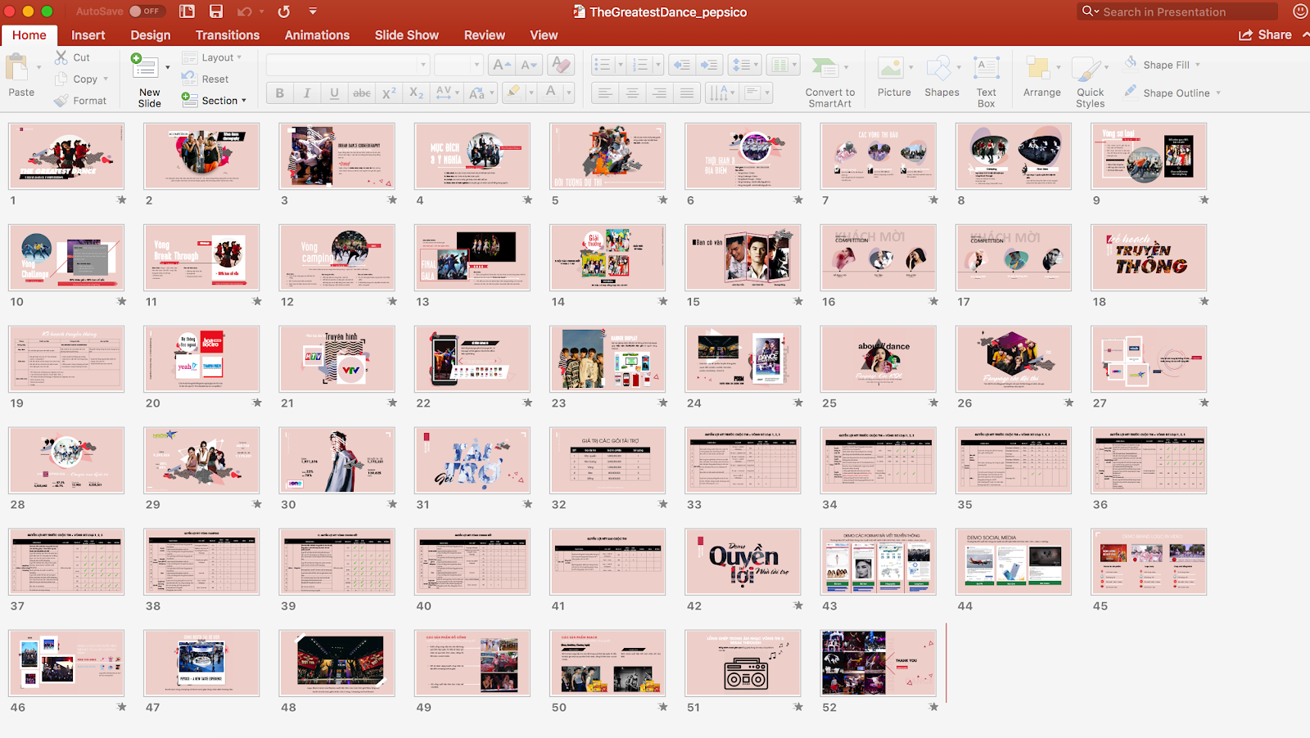Enable underline formatting
This screenshot has height=738, width=1310.
(334, 92)
